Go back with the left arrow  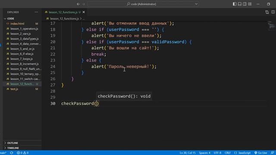pyautogui.click(x=78, y=4)
